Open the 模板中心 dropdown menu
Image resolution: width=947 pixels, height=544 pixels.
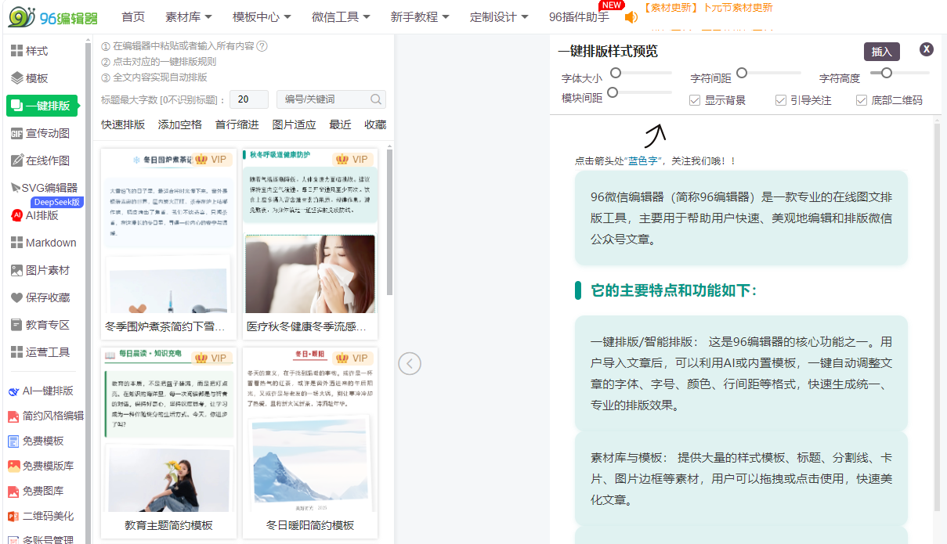(262, 16)
